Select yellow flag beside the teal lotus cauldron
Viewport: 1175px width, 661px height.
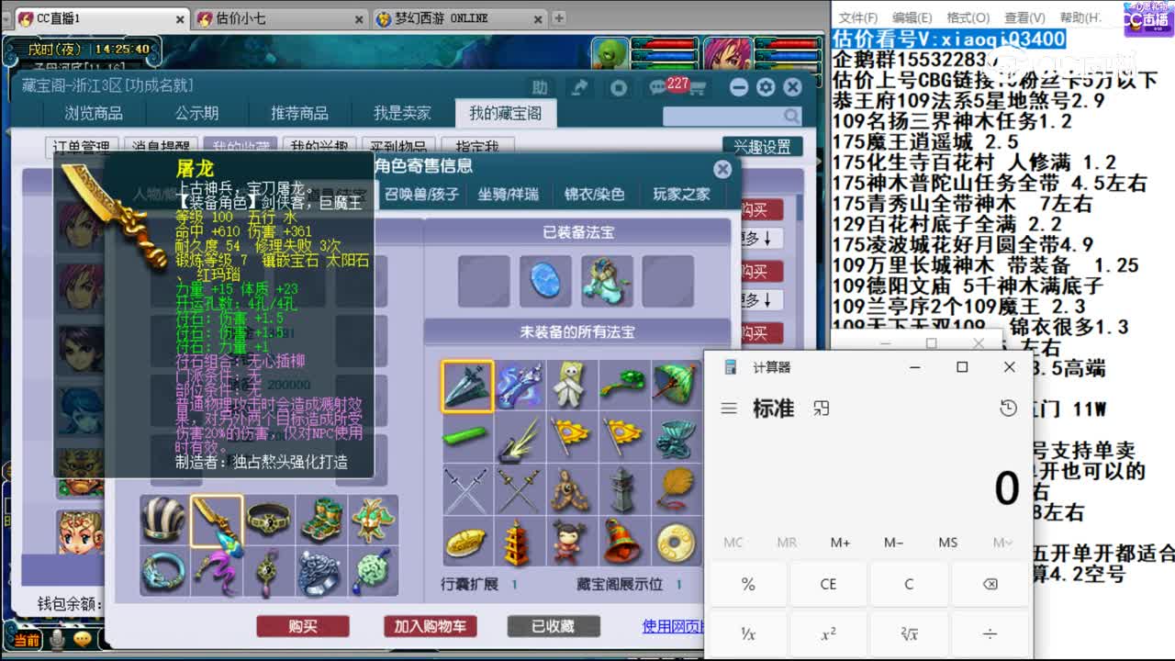(624, 438)
